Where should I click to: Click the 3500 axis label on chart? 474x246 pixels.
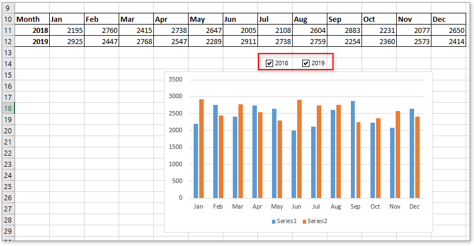click(x=175, y=80)
